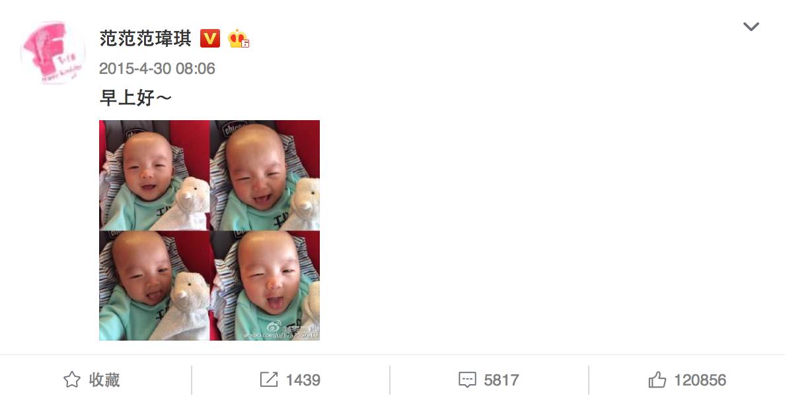
Task: Open the top-left baby photo
Action: (x=154, y=175)
